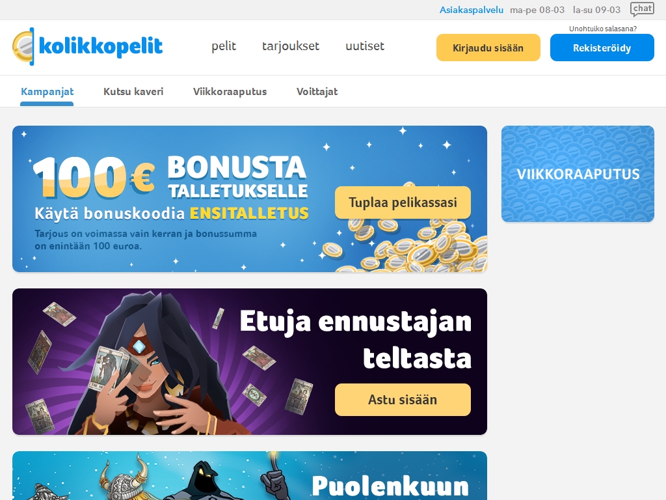Viewport: 666px width, 500px height.
Task: Click the Astu sisään button
Action: [403, 400]
